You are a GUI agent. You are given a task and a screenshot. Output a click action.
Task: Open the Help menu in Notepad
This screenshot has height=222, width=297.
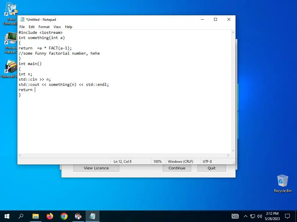click(68, 27)
